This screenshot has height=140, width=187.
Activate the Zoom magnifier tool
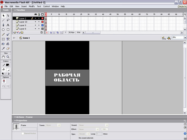point(8,57)
